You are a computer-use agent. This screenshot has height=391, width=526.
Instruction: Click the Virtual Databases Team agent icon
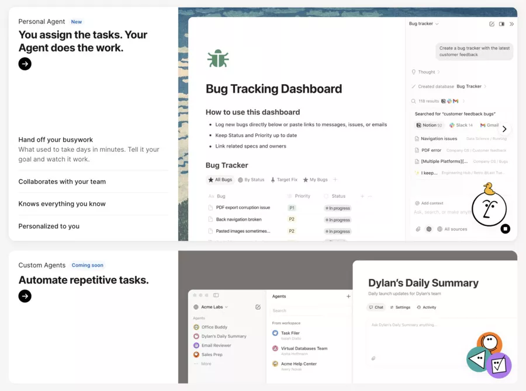275,348
